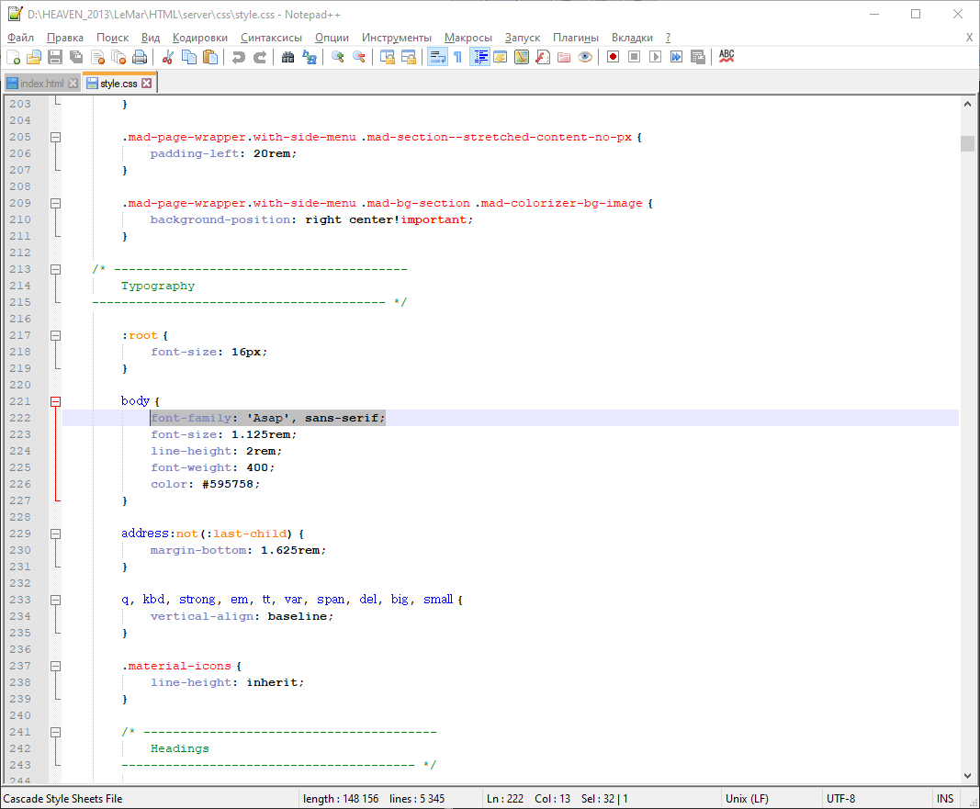980x809 pixels.
Task: Click the vertical scrollbar down arrow
Action: tap(967, 776)
